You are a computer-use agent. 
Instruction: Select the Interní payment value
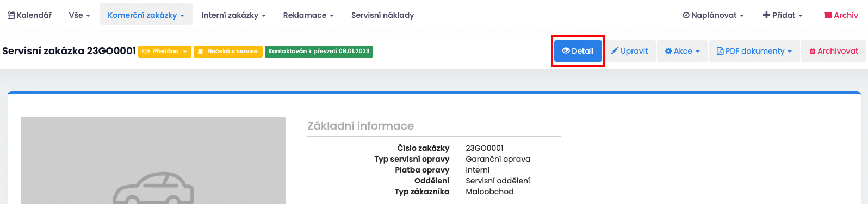click(x=478, y=170)
